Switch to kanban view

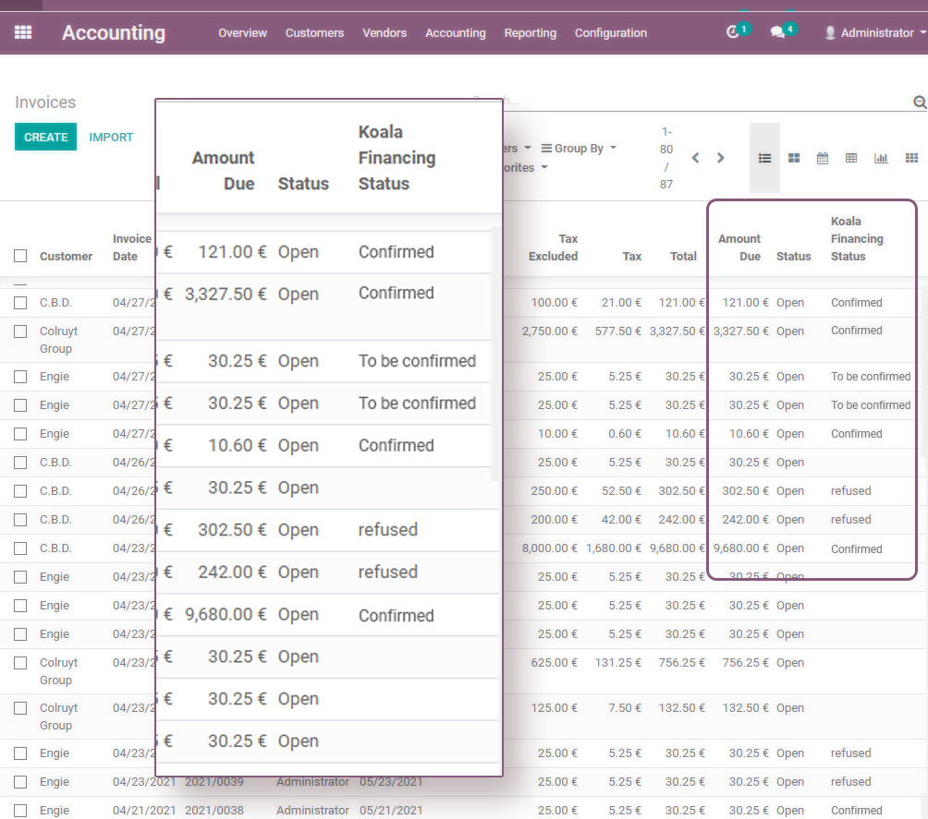794,158
